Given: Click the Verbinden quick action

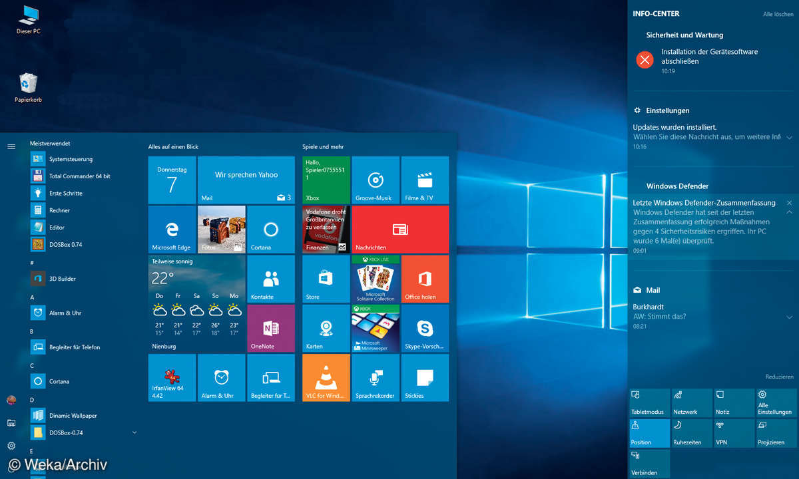Looking at the screenshot, I should coord(649,464).
